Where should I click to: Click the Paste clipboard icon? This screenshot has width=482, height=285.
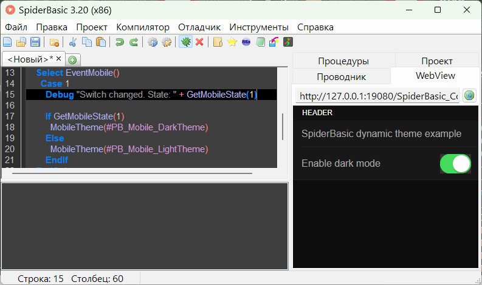(x=101, y=42)
